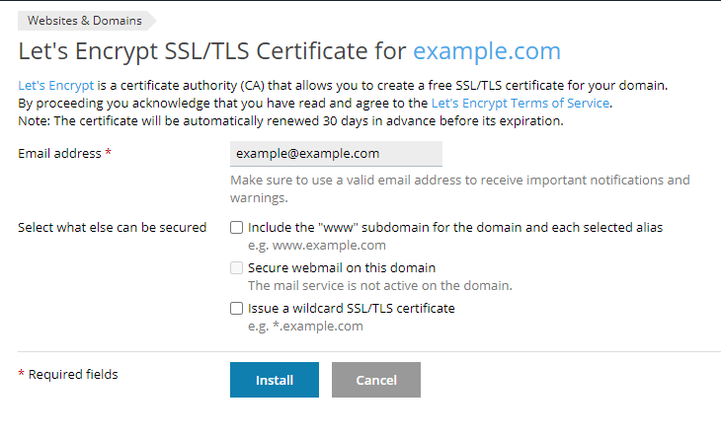The height and width of the screenshot is (439, 721).
Task: Click the Required fields note
Action: tap(68, 374)
